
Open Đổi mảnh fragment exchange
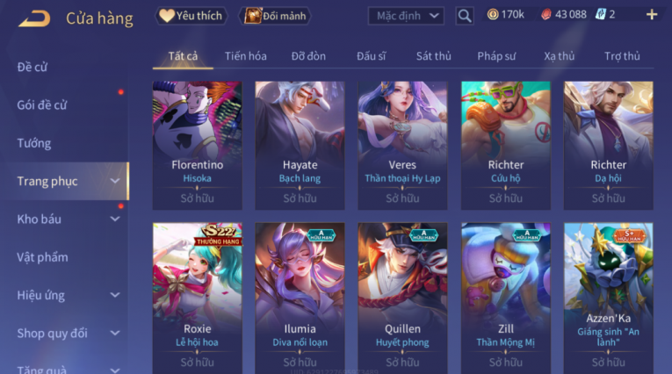(x=275, y=16)
